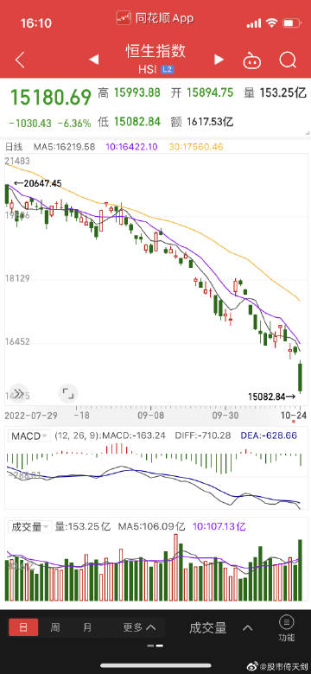Open search with magnifier icon
Image resolution: width=311 pixels, height=674 pixels.
(288, 60)
